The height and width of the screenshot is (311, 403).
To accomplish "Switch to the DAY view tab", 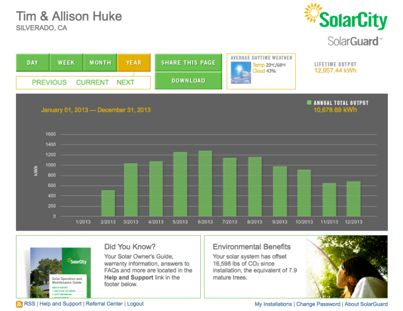I will coord(32,63).
